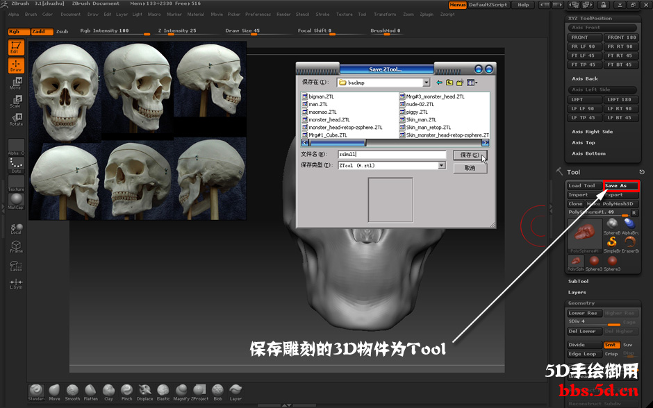Select the ZProject brush
Viewport: 653px width, 408px height.
(199, 392)
